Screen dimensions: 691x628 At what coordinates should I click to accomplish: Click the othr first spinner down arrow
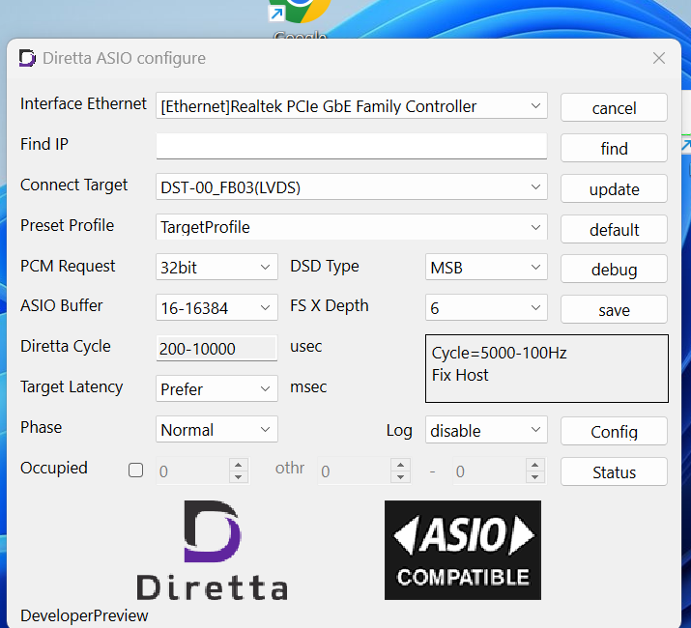[400, 477]
